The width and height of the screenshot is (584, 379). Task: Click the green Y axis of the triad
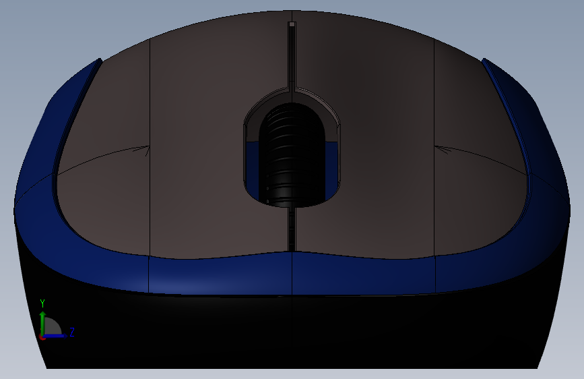(x=43, y=322)
